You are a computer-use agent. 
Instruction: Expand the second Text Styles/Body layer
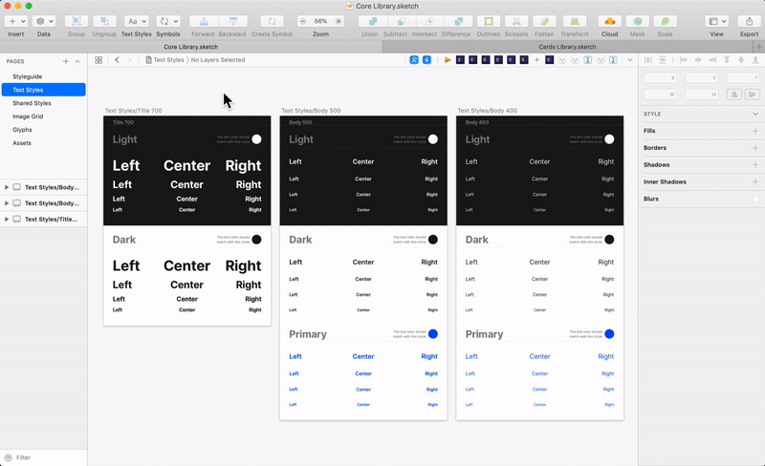7,203
